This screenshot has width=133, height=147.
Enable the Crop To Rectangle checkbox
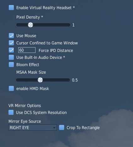(62, 127)
